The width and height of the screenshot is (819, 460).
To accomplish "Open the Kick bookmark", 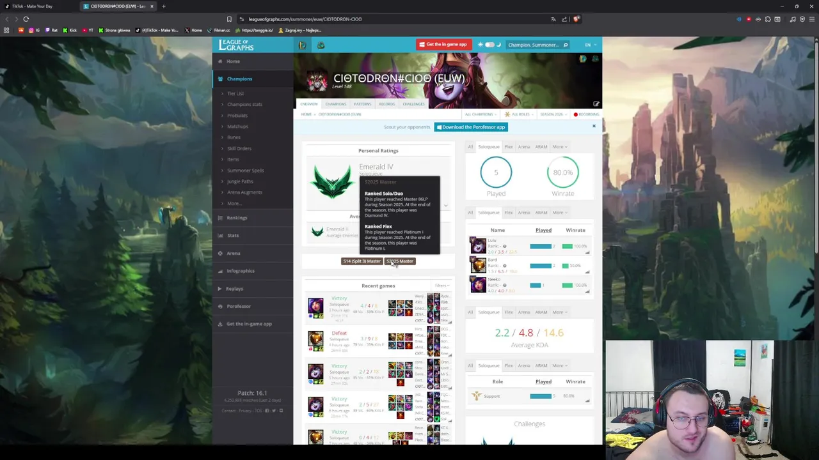I will (x=69, y=30).
